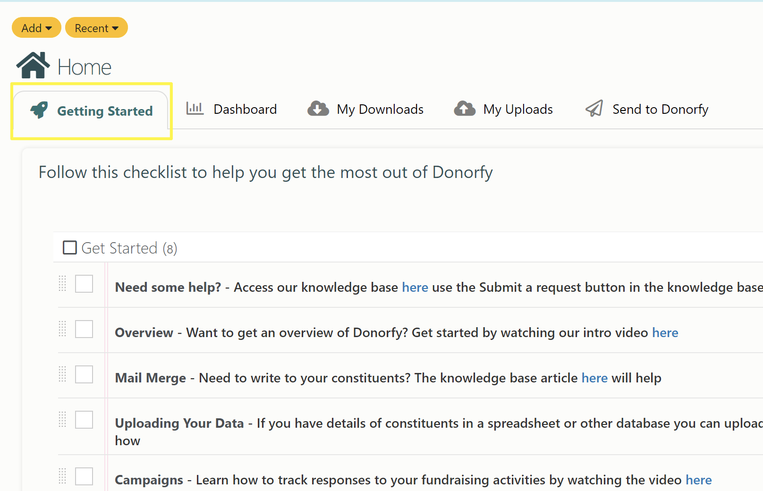Viewport: 763px width, 491px height.
Task: Click the 'Mail Merge' bold label
Action: click(151, 378)
